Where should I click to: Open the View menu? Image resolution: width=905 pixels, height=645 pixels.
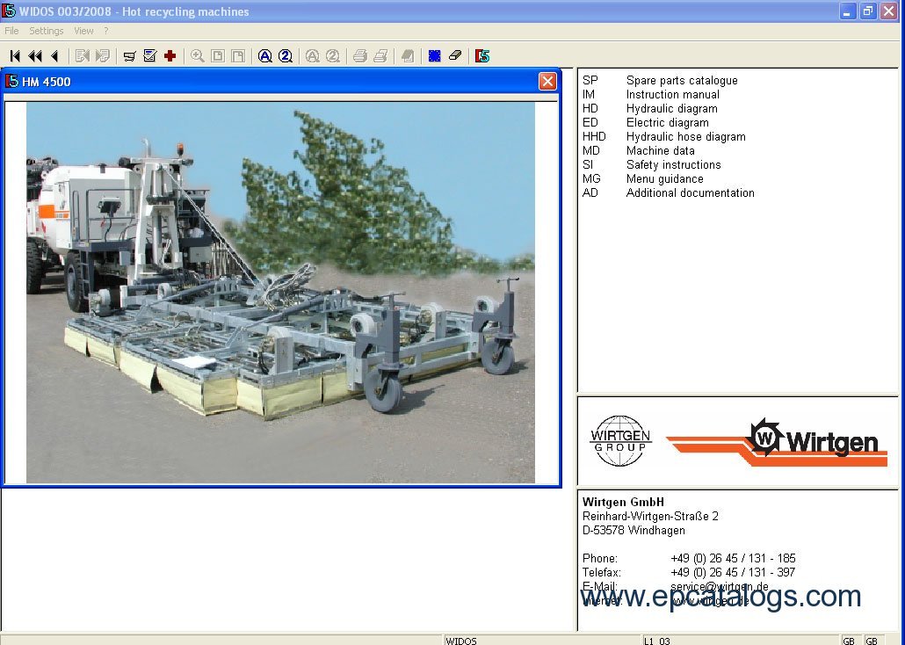(x=83, y=31)
